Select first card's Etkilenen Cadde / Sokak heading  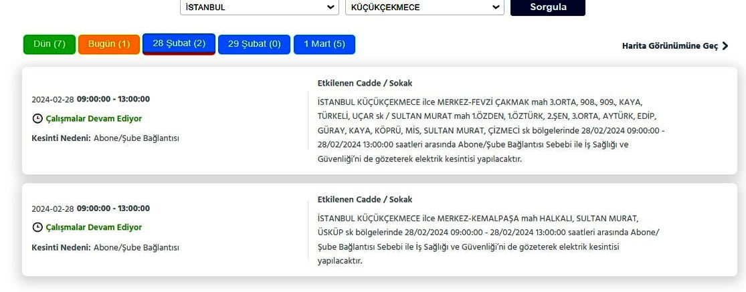365,84
